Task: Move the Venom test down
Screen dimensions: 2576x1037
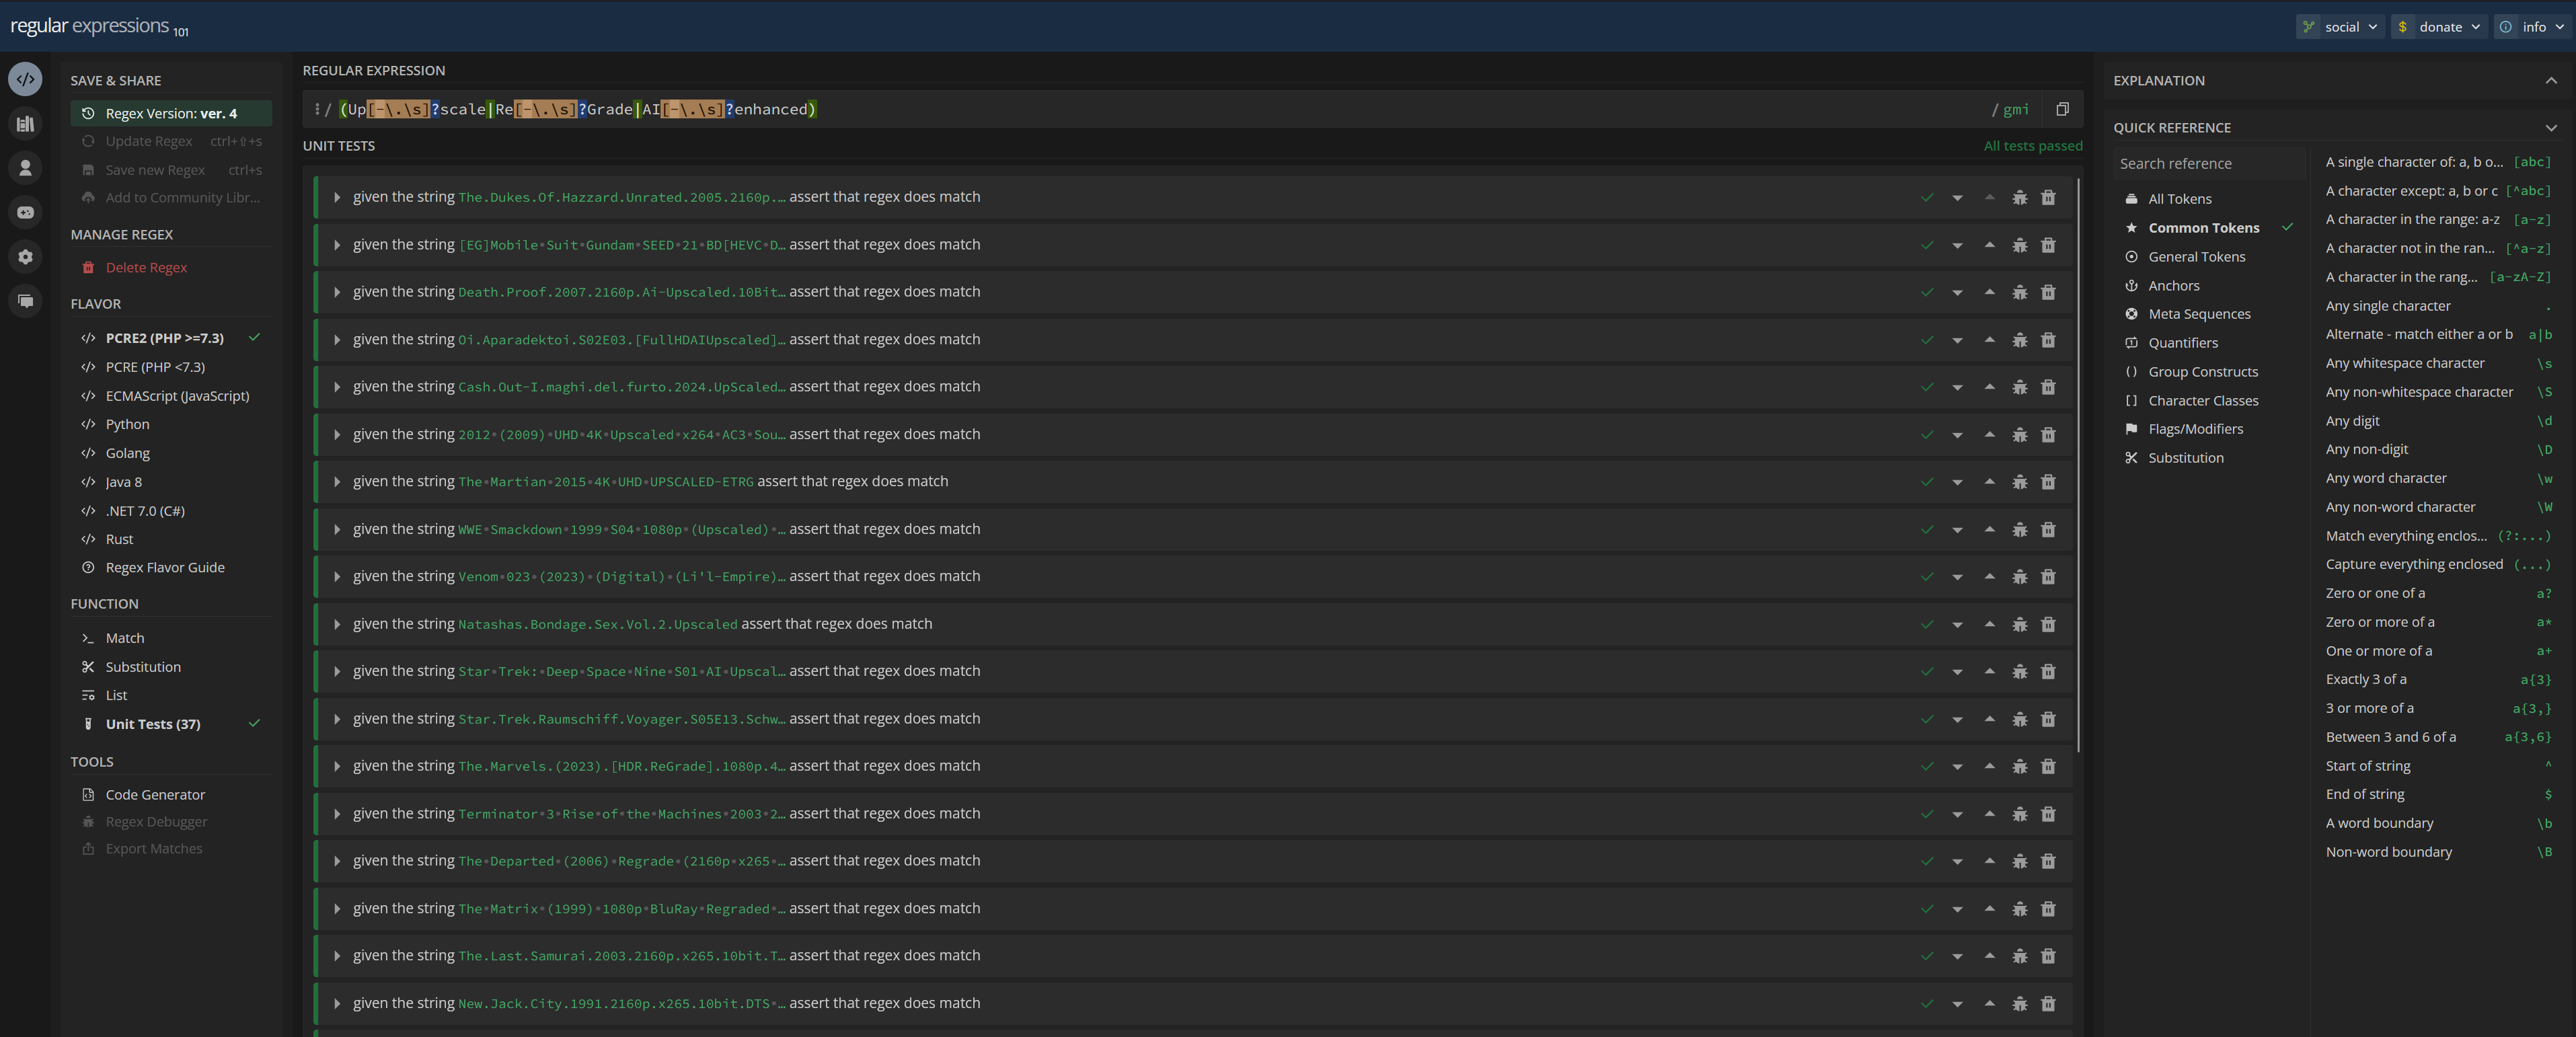Action: (x=1957, y=577)
